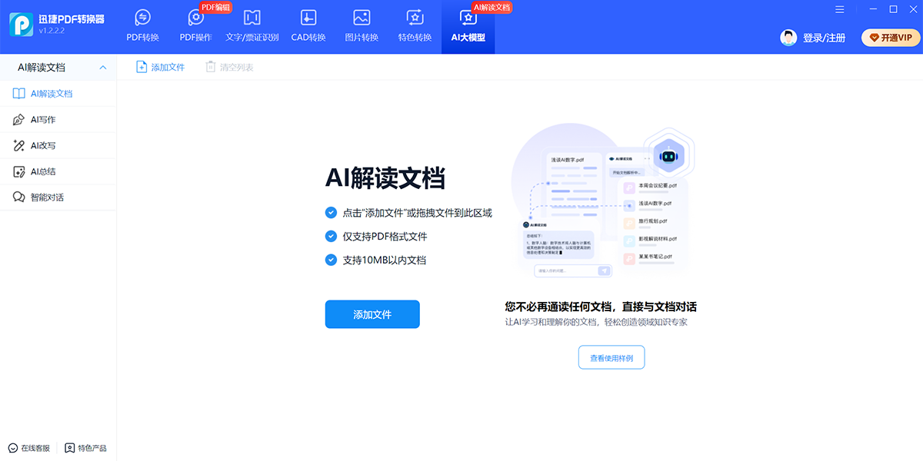Click 添加文件 in the toolbar
This screenshot has width=923, height=461.
161,68
